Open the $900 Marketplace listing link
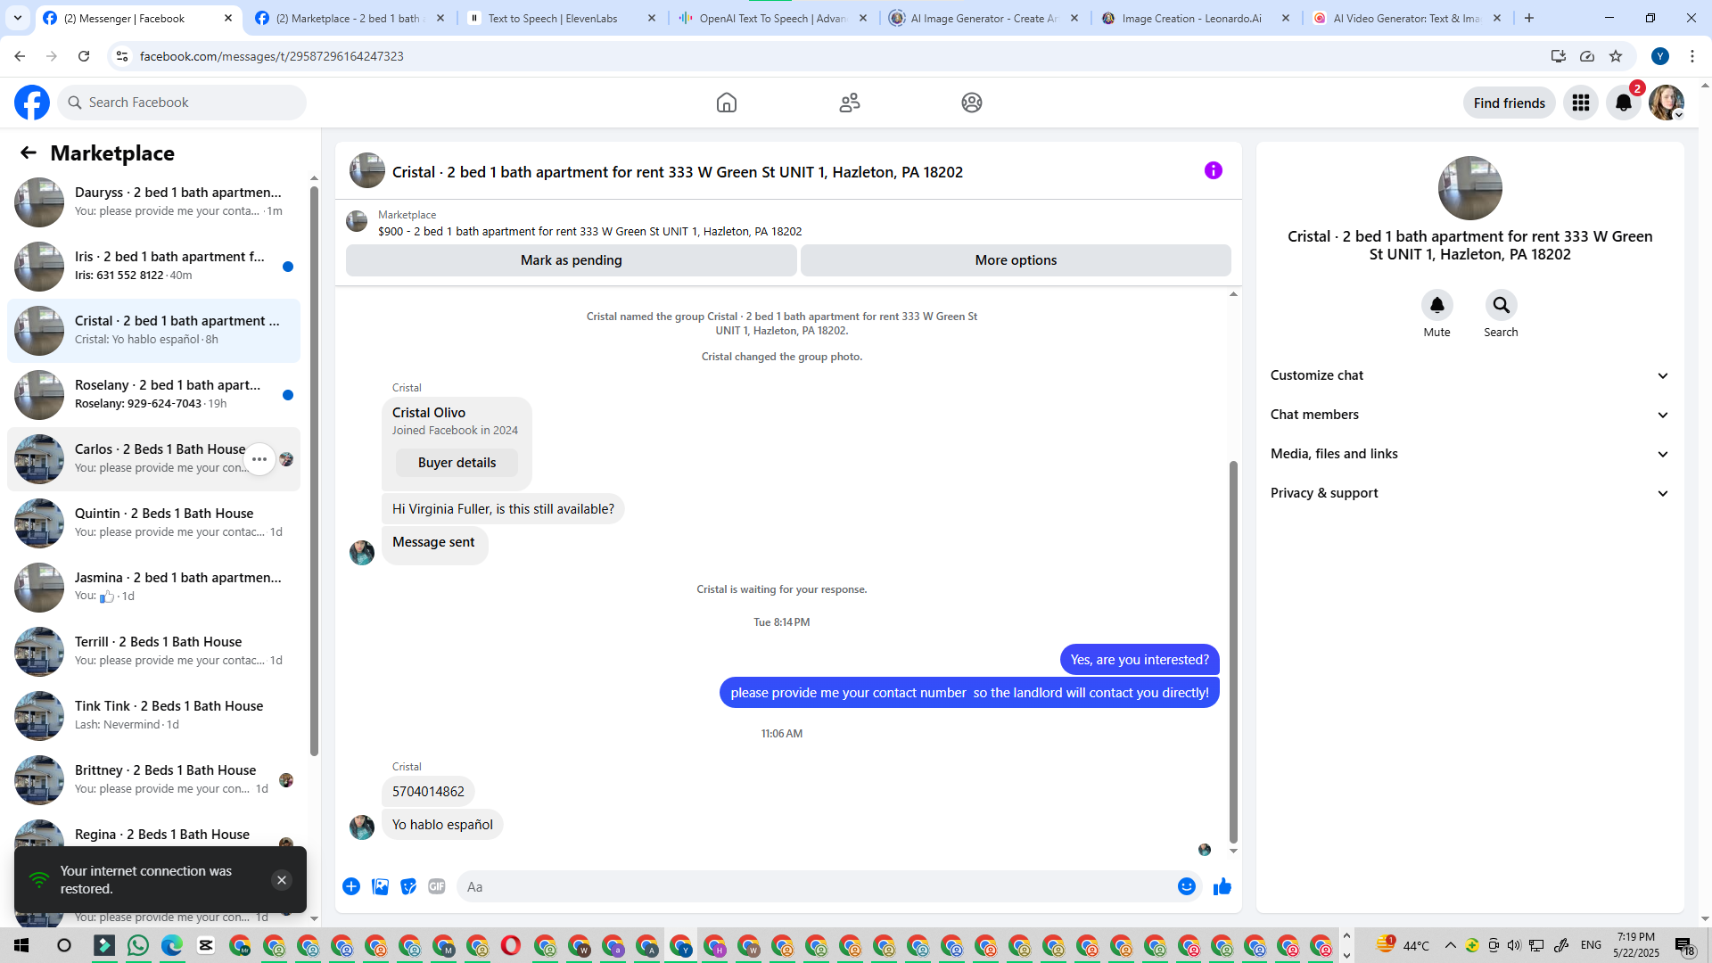This screenshot has height=963, width=1712. (589, 232)
